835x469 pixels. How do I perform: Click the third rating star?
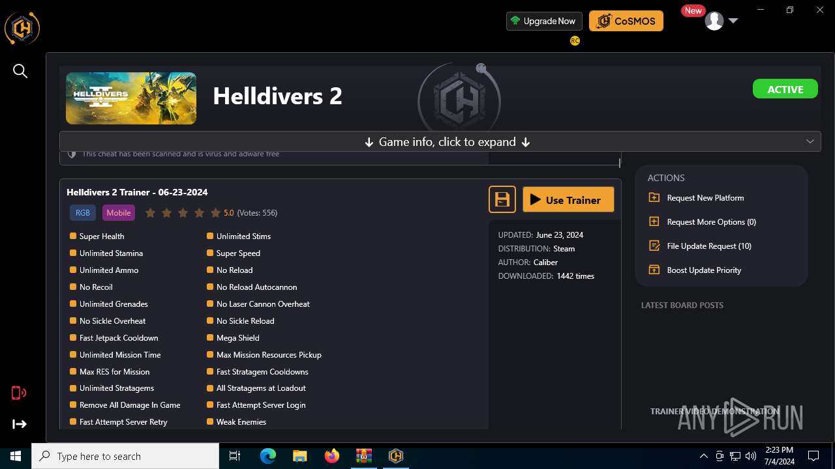(183, 212)
